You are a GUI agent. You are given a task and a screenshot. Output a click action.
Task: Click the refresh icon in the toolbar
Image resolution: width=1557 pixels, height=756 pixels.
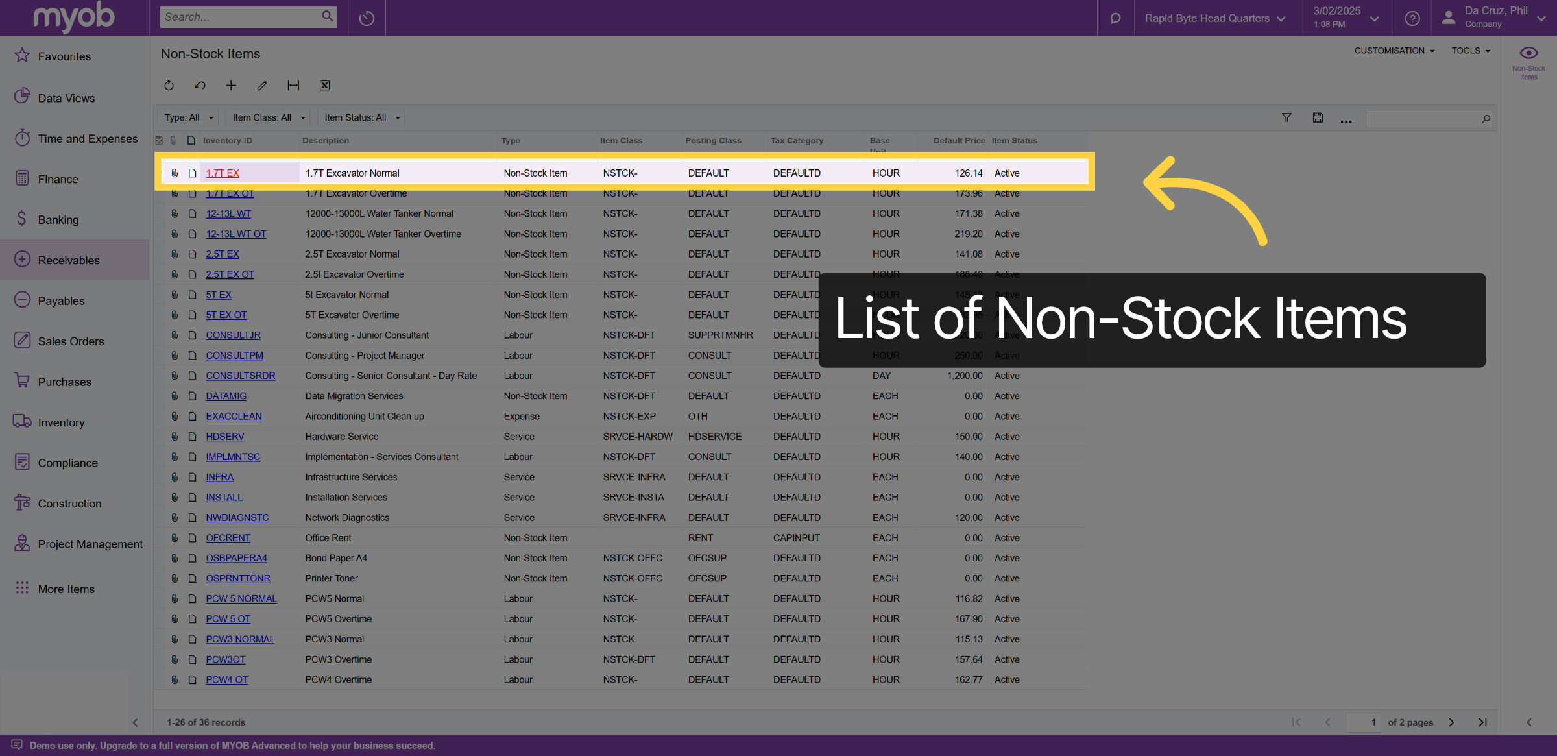pos(169,86)
